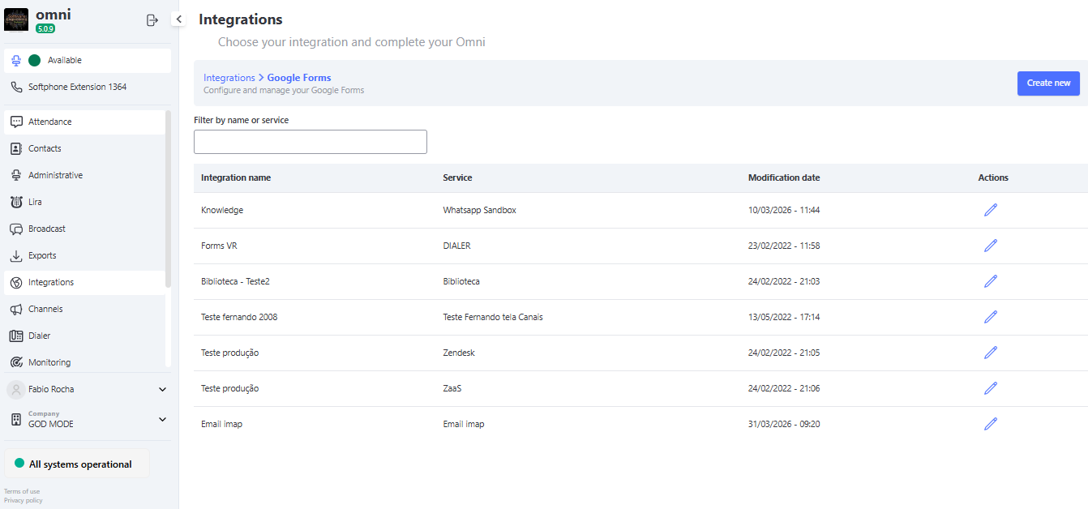Click the company building icon
The width and height of the screenshot is (1088, 509).
(15, 419)
